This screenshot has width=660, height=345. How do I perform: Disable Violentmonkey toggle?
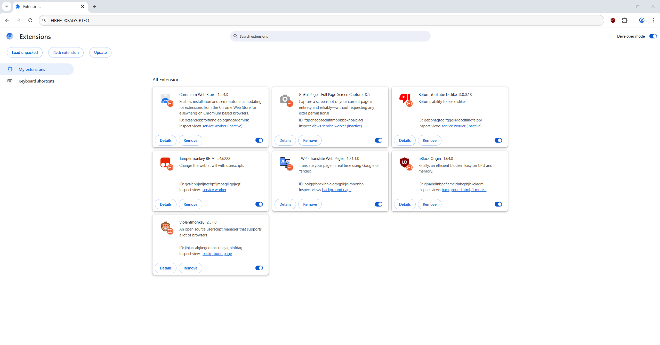(x=259, y=268)
